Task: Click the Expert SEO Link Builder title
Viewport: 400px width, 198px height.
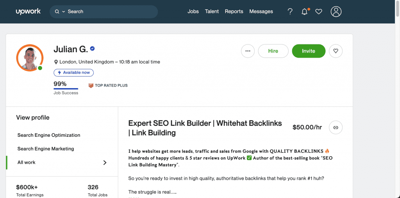Action: 205,128
